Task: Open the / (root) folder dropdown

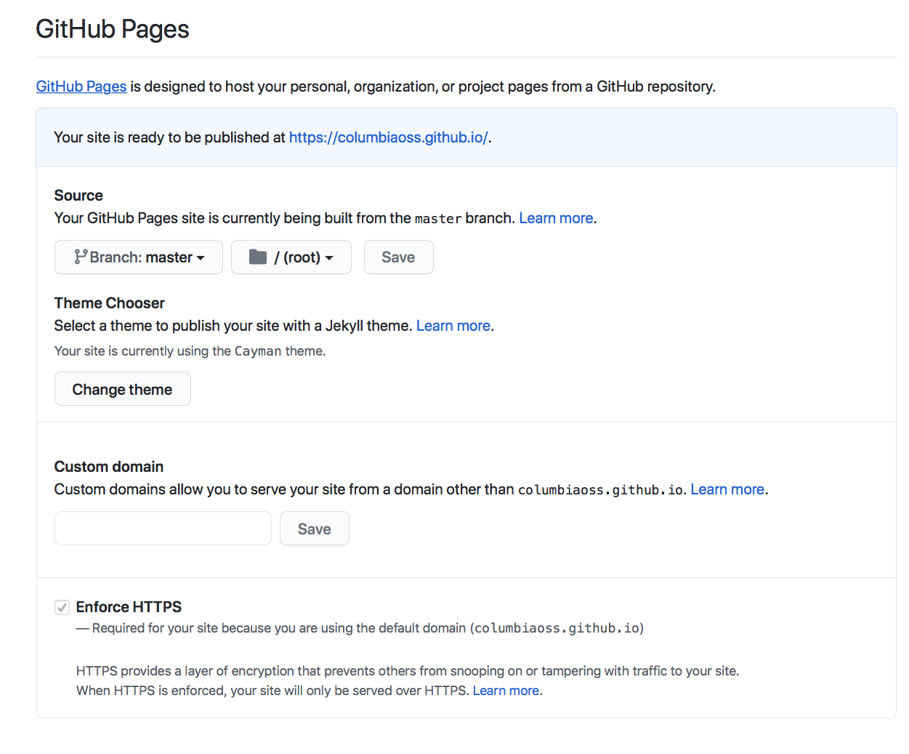Action: click(x=291, y=257)
